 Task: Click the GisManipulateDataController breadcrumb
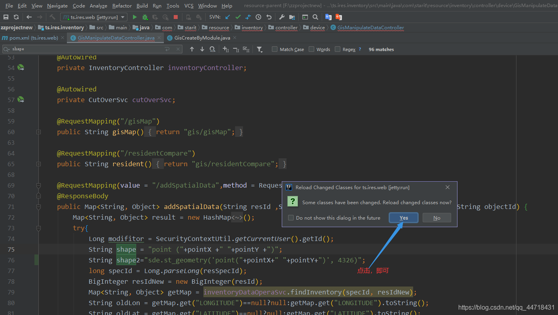coord(368,28)
